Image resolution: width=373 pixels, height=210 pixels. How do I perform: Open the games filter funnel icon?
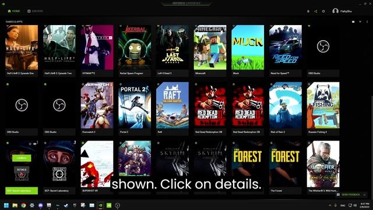[360, 22]
